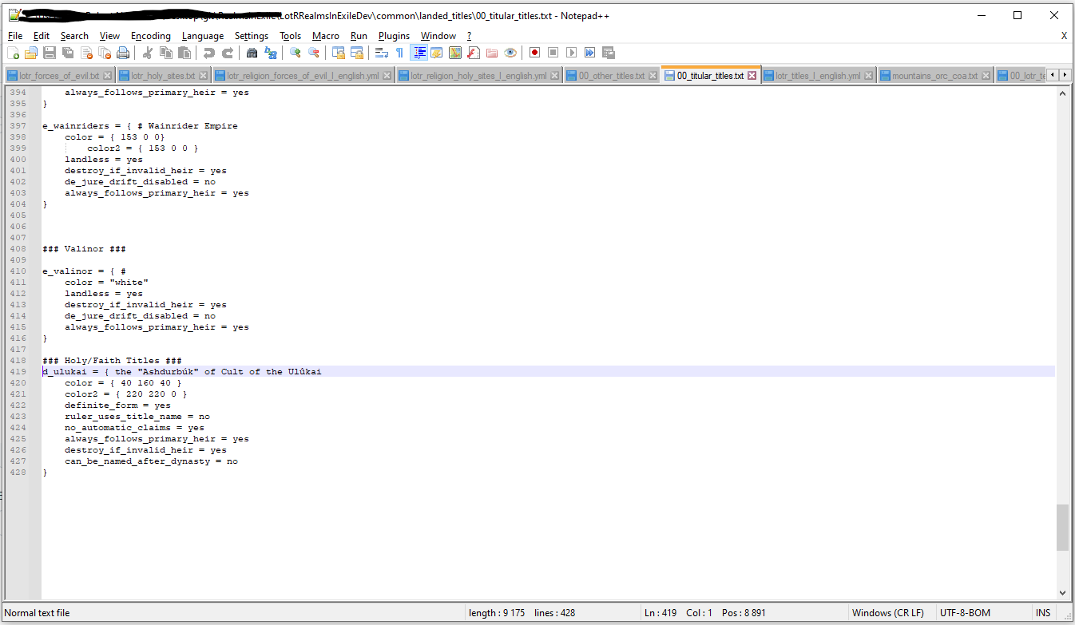This screenshot has width=1075, height=625.
Task: Toggle the Indent Guide toolbar icon
Action: click(x=418, y=53)
